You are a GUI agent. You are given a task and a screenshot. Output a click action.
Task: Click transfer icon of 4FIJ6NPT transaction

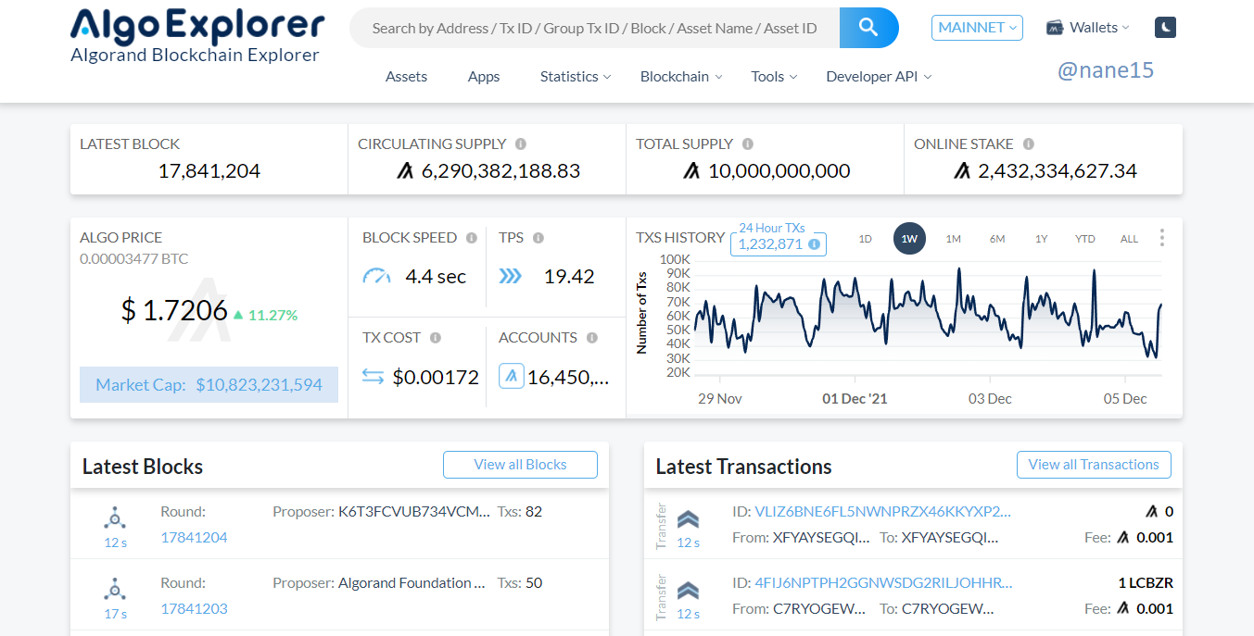[x=688, y=591]
